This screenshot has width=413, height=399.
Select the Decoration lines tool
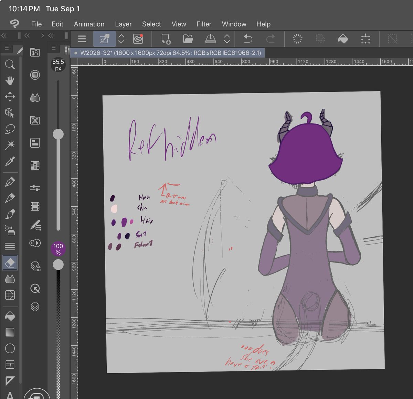click(x=10, y=246)
